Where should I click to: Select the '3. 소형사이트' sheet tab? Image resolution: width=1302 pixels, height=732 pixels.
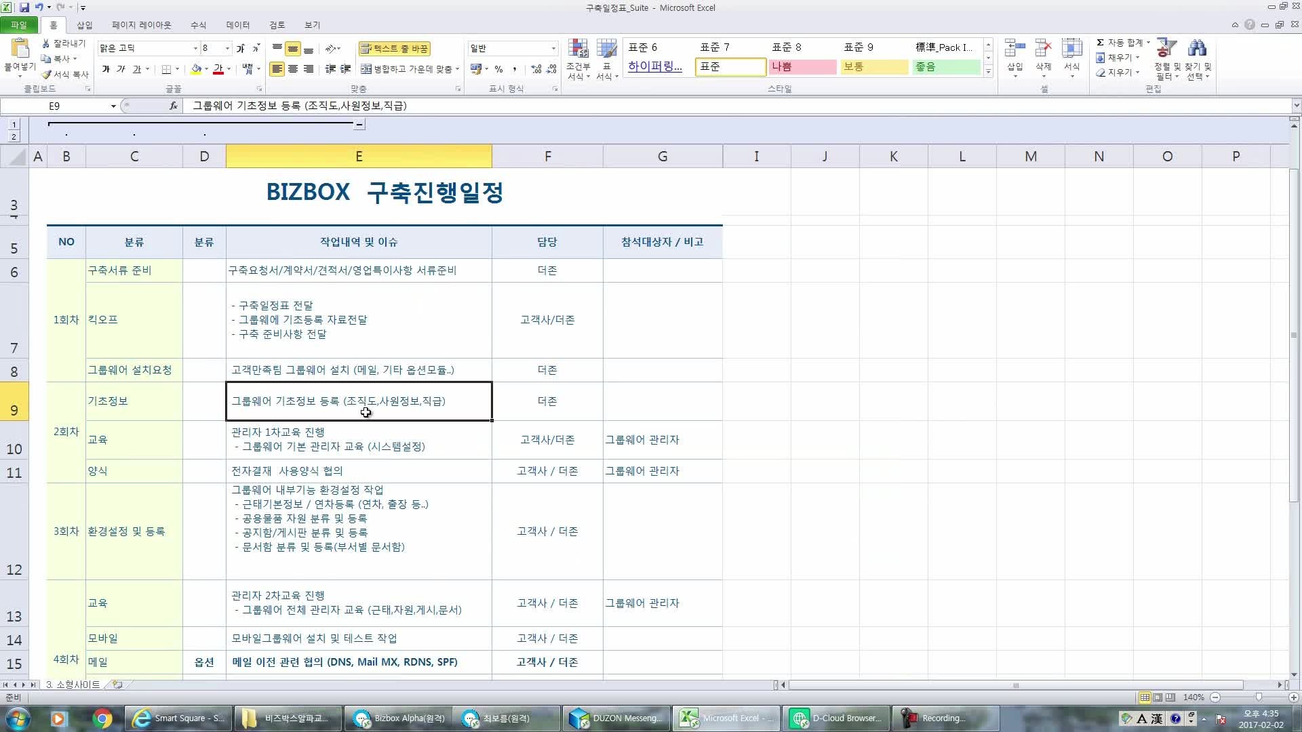tap(73, 685)
